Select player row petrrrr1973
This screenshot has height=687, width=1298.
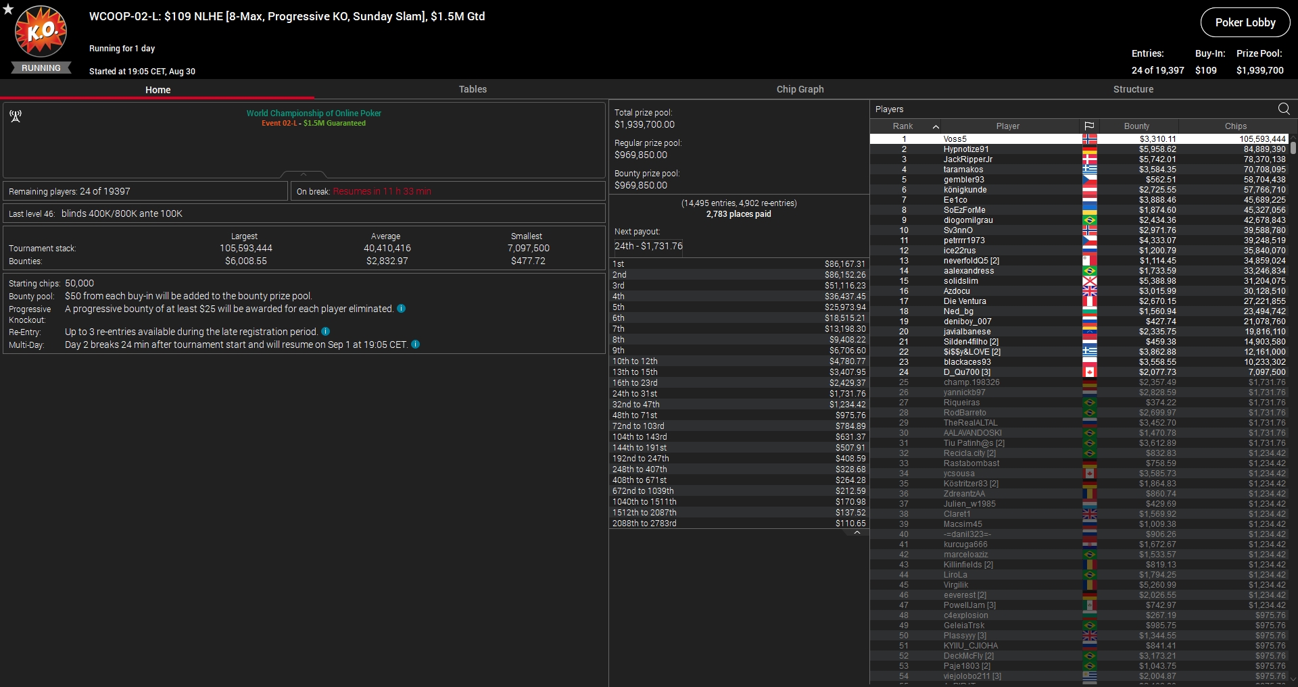(x=1079, y=240)
